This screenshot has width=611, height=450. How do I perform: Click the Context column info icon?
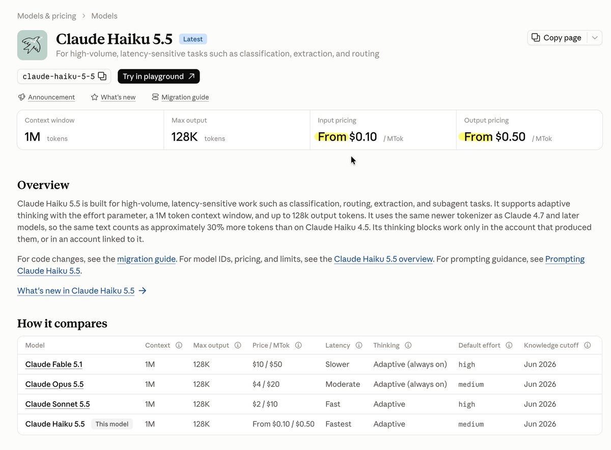tap(179, 345)
